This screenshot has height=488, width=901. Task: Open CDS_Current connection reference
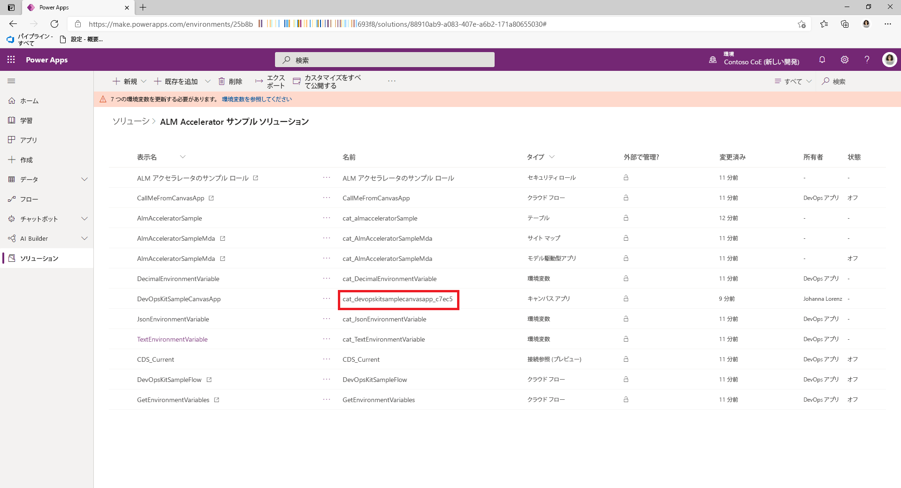coord(155,359)
